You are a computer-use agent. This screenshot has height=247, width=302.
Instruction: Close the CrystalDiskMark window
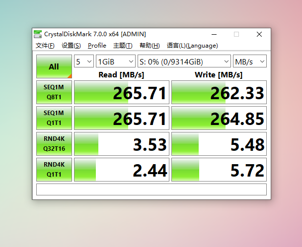[259, 34]
